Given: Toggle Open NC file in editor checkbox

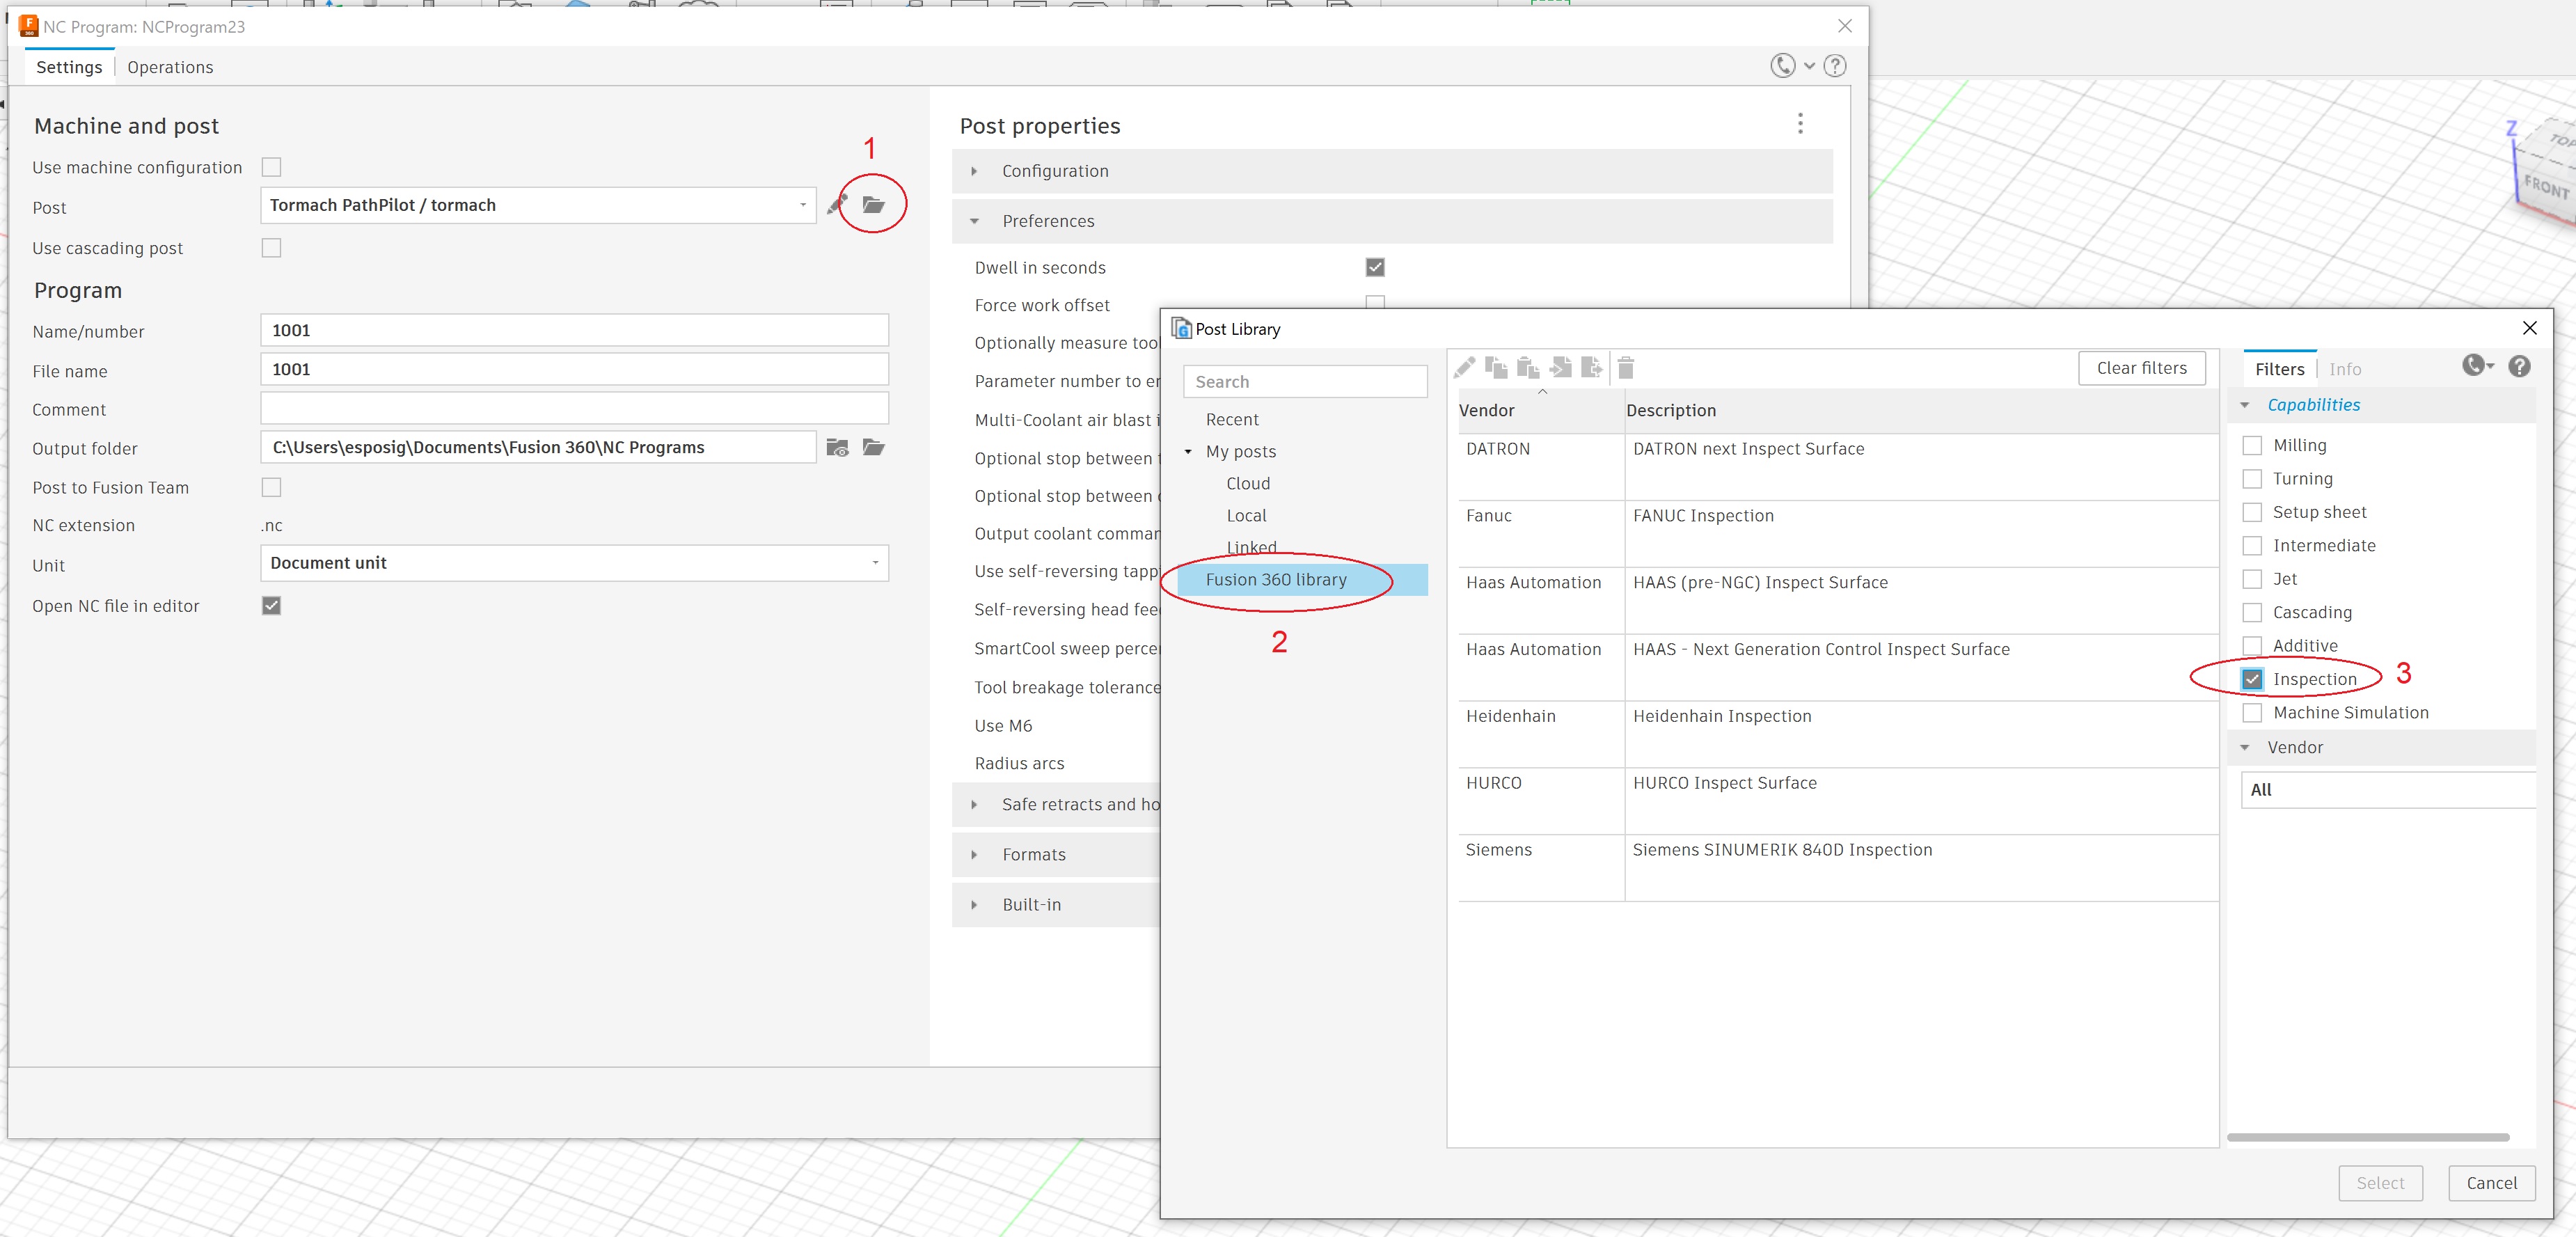Looking at the screenshot, I should pyautogui.click(x=271, y=606).
